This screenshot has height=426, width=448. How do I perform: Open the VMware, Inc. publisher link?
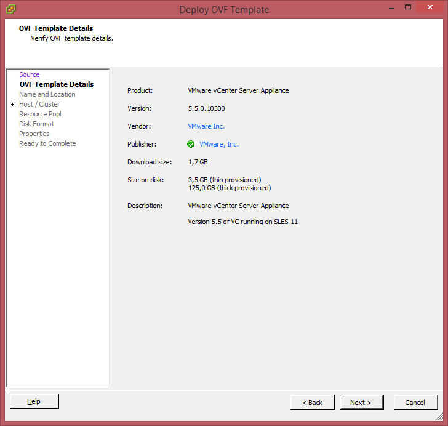(x=219, y=144)
